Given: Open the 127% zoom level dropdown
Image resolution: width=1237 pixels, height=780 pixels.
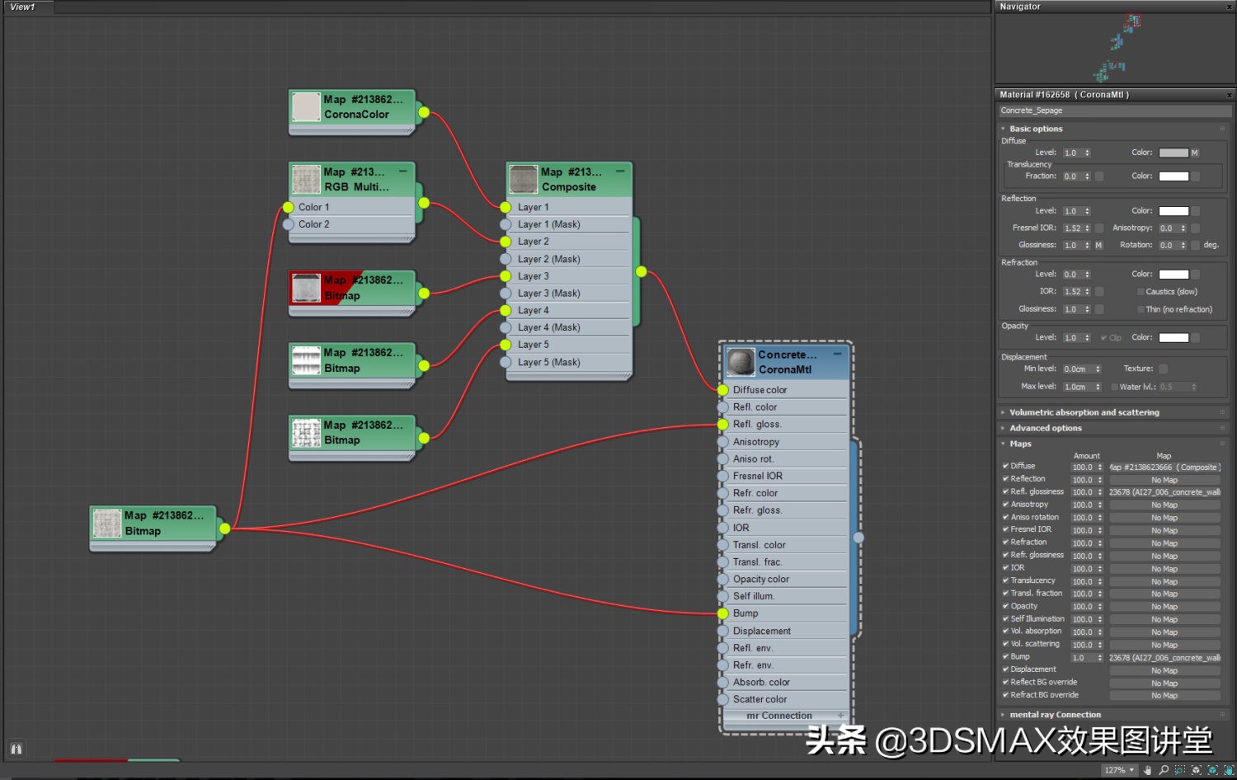Looking at the screenshot, I should 1120,770.
